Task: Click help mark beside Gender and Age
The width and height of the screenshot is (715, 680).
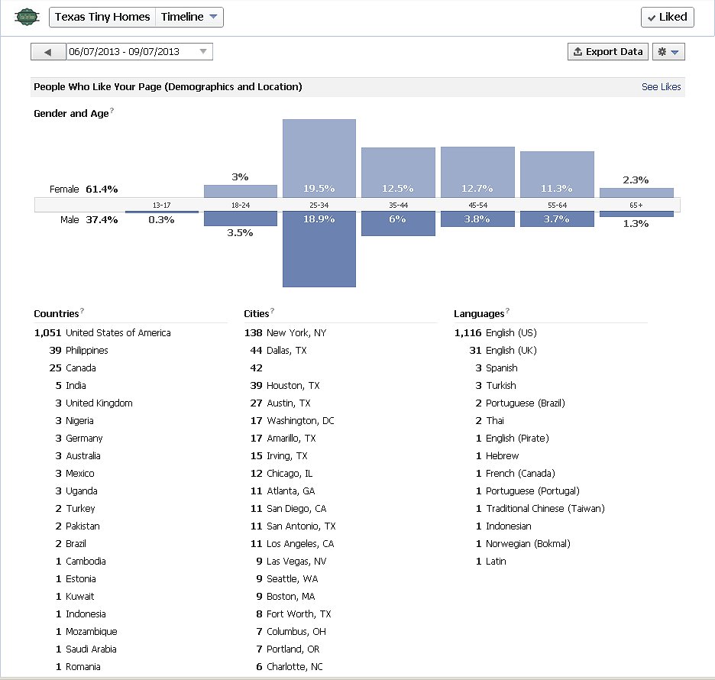Action: coord(112,112)
